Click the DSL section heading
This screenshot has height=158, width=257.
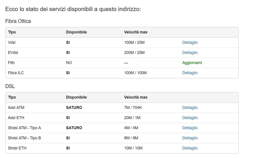pyautogui.click(x=10, y=86)
